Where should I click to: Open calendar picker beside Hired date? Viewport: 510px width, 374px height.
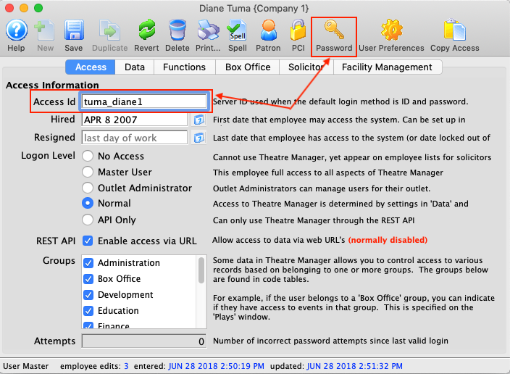coord(198,120)
